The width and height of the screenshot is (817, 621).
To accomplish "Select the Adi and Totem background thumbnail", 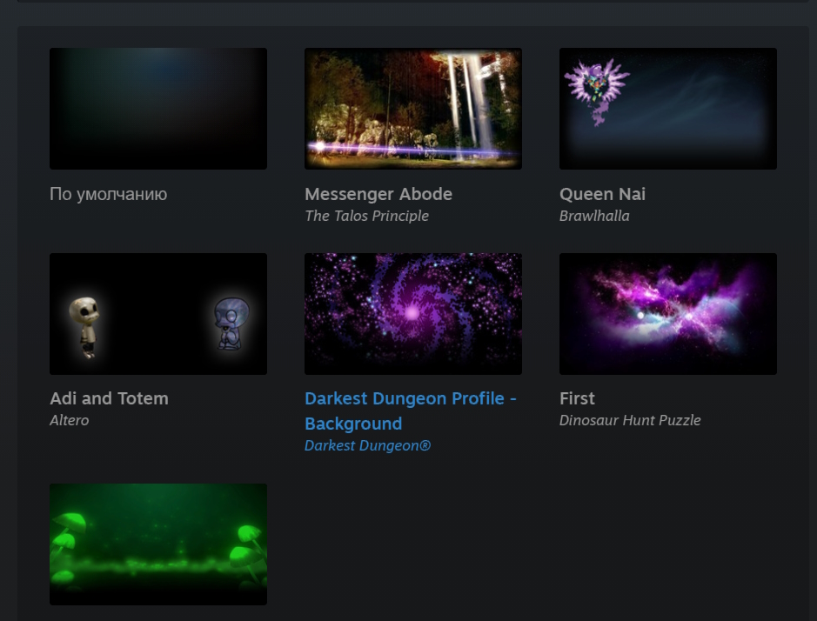I will pyautogui.click(x=157, y=314).
